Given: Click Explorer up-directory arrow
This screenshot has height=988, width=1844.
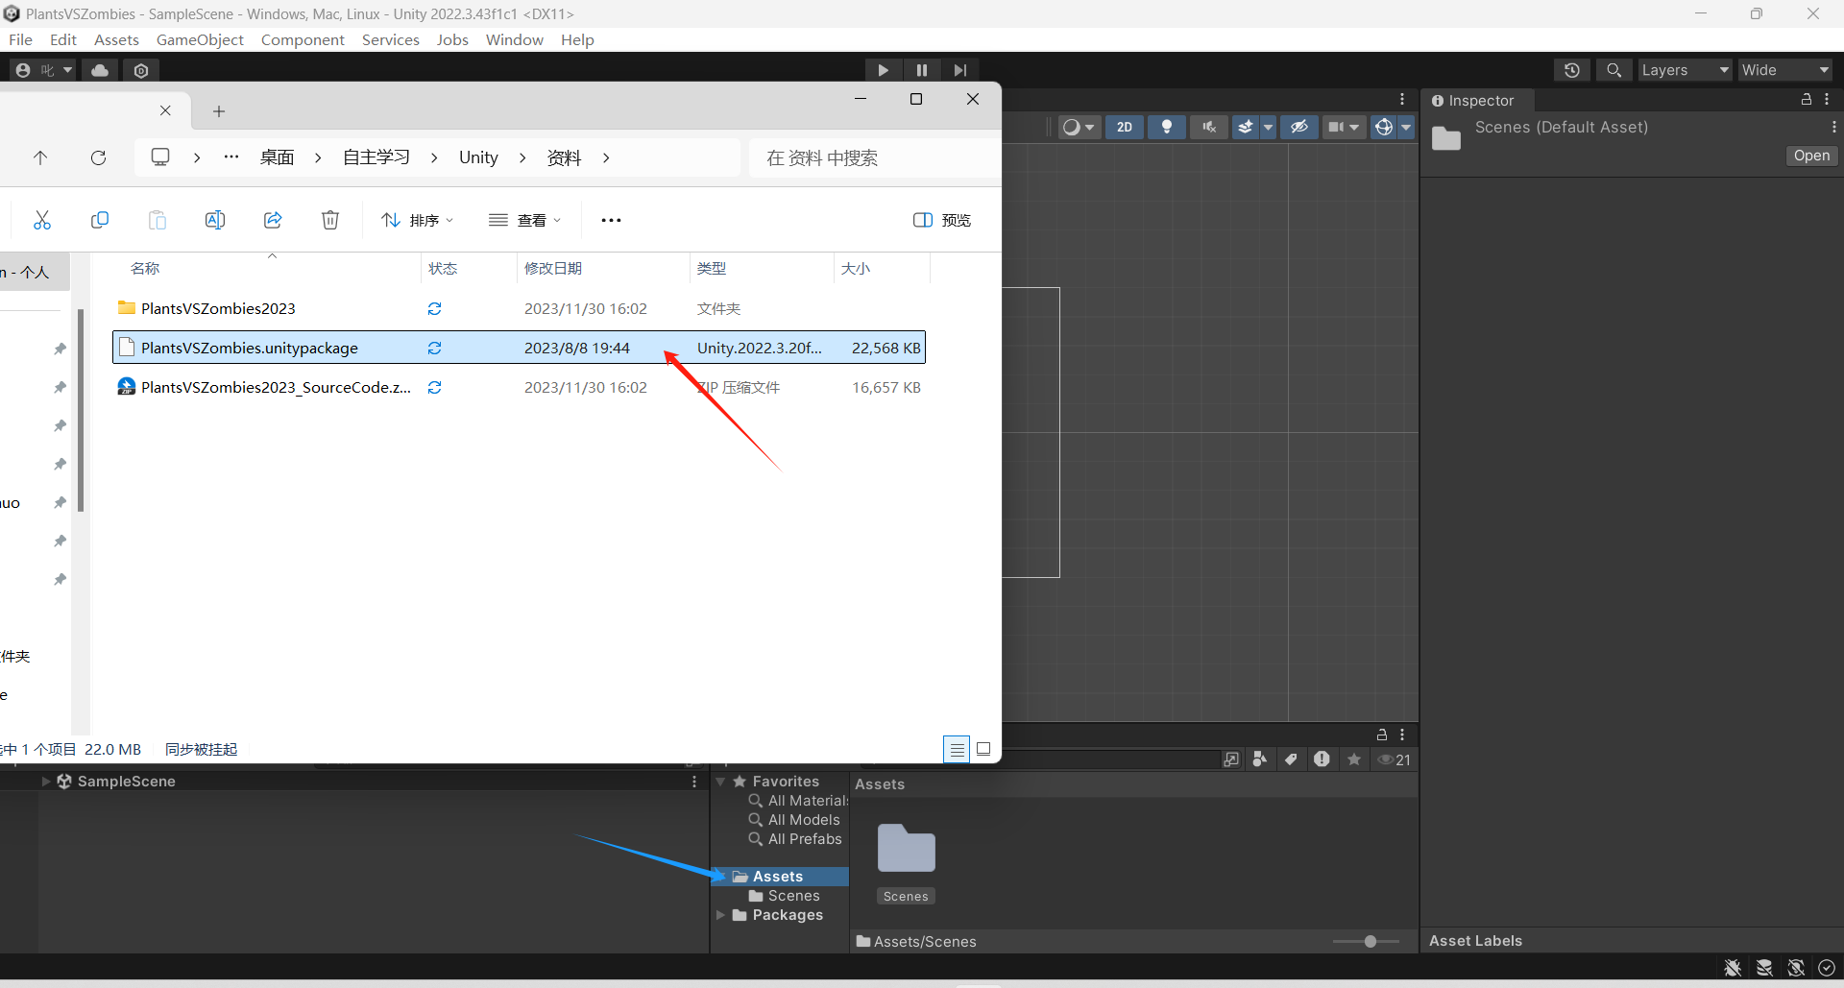Looking at the screenshot, I should pos(40,157).
